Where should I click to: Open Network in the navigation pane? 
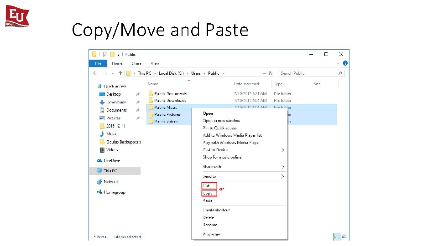[111, 182]
